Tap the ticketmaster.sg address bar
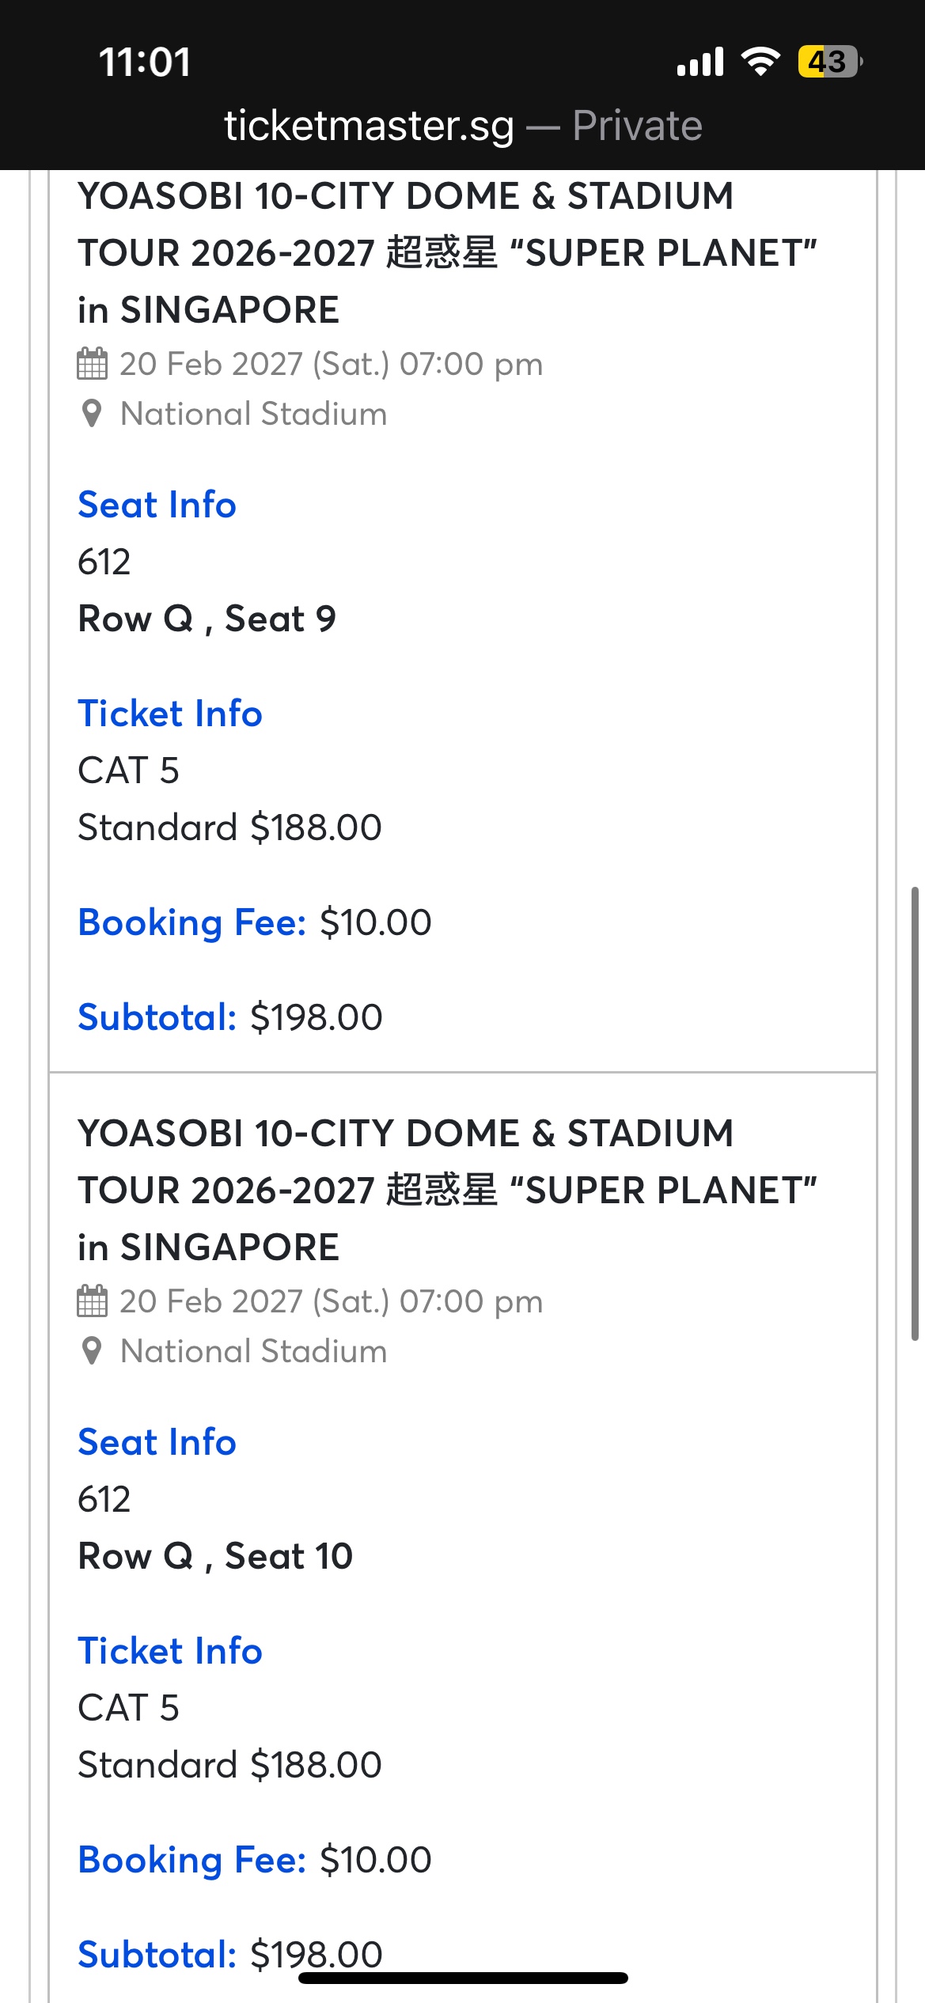This screenshot has height=2003, width=925. [x=463, y=126]
